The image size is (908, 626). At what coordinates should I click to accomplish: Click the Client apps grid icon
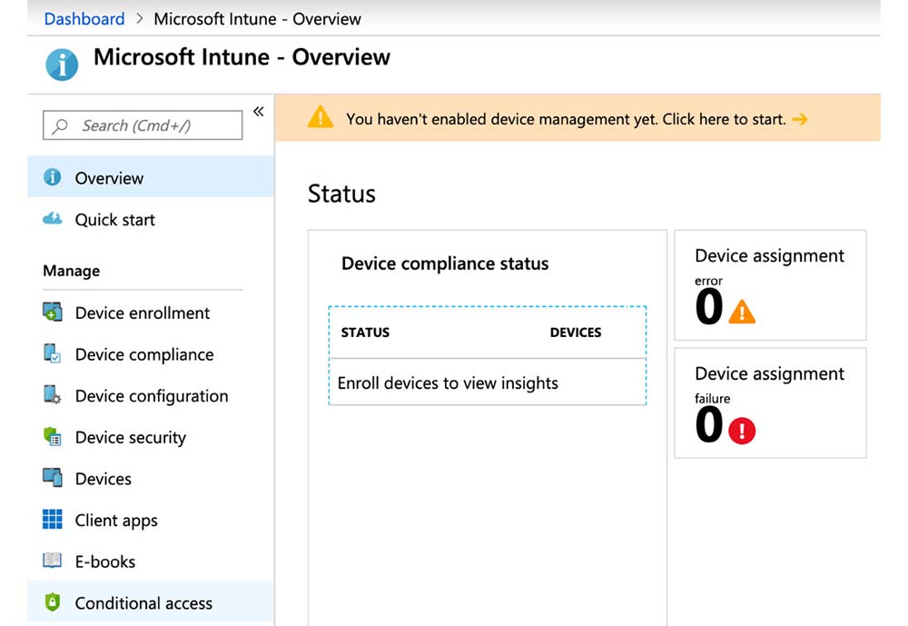point(53,520)
